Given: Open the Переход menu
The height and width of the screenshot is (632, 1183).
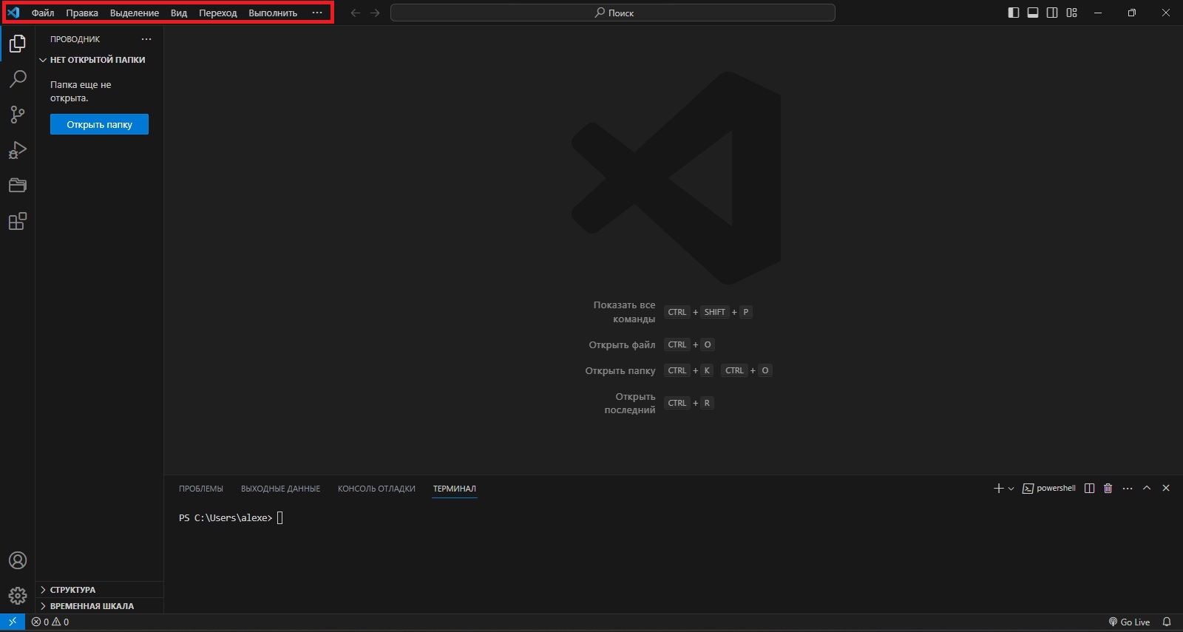Looking at the screenshot, I should (218, 13).
